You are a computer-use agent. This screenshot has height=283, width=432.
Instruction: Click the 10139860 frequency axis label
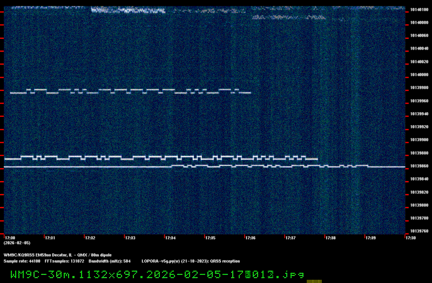pos(419,166)
